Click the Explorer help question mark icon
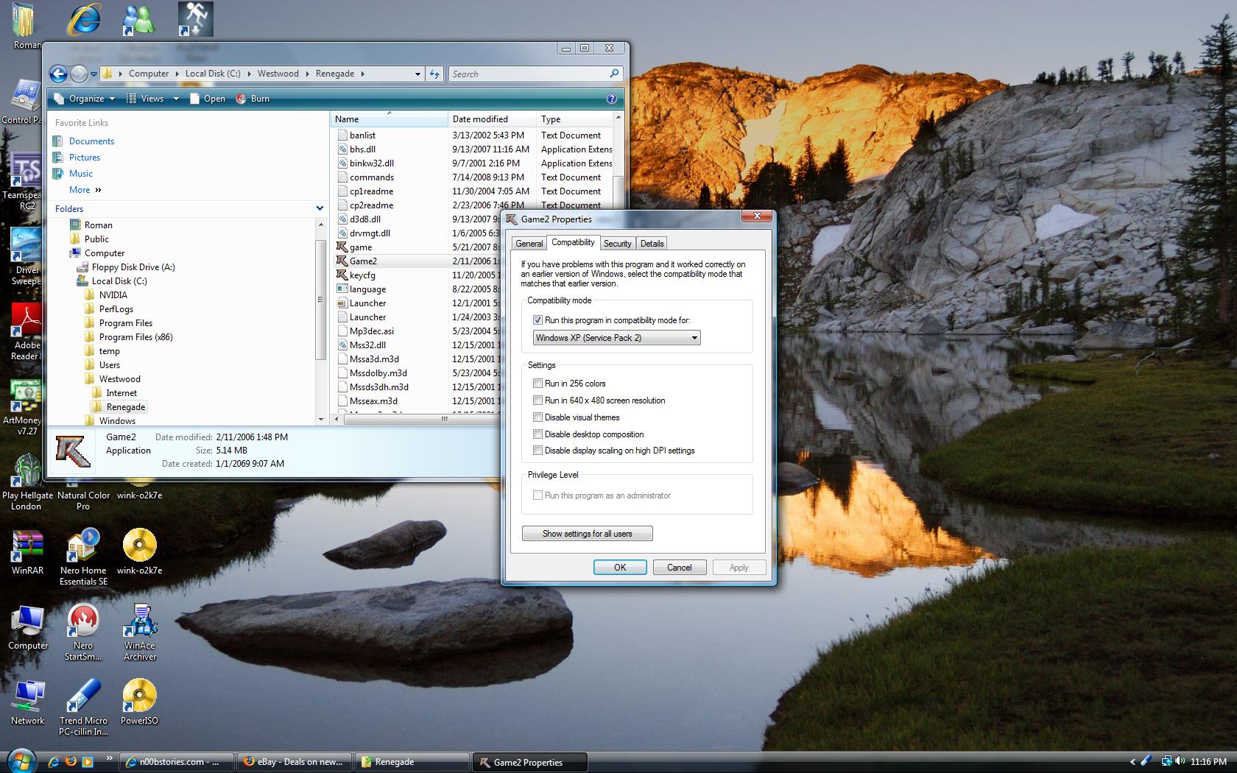This screenshot has height=773, width=1237. (x=611, y=99)
